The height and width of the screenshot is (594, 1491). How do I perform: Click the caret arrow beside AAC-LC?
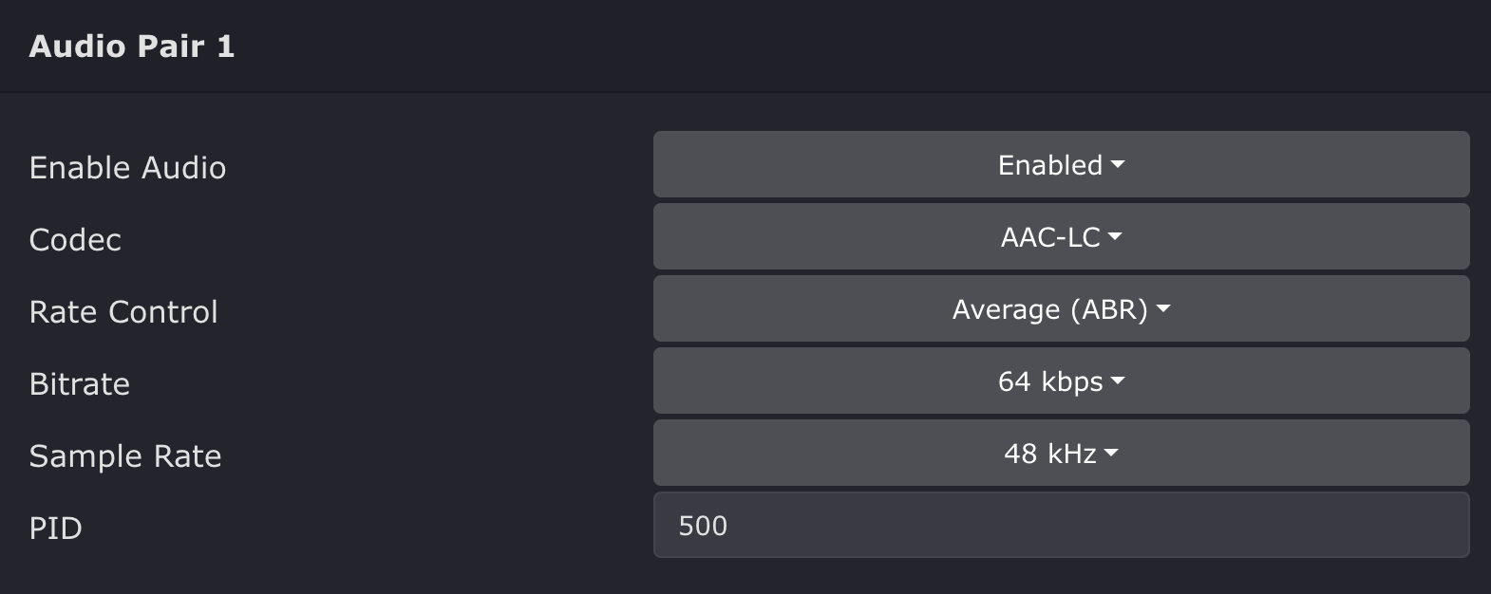pyautogui.click(x=1115, y=237)
